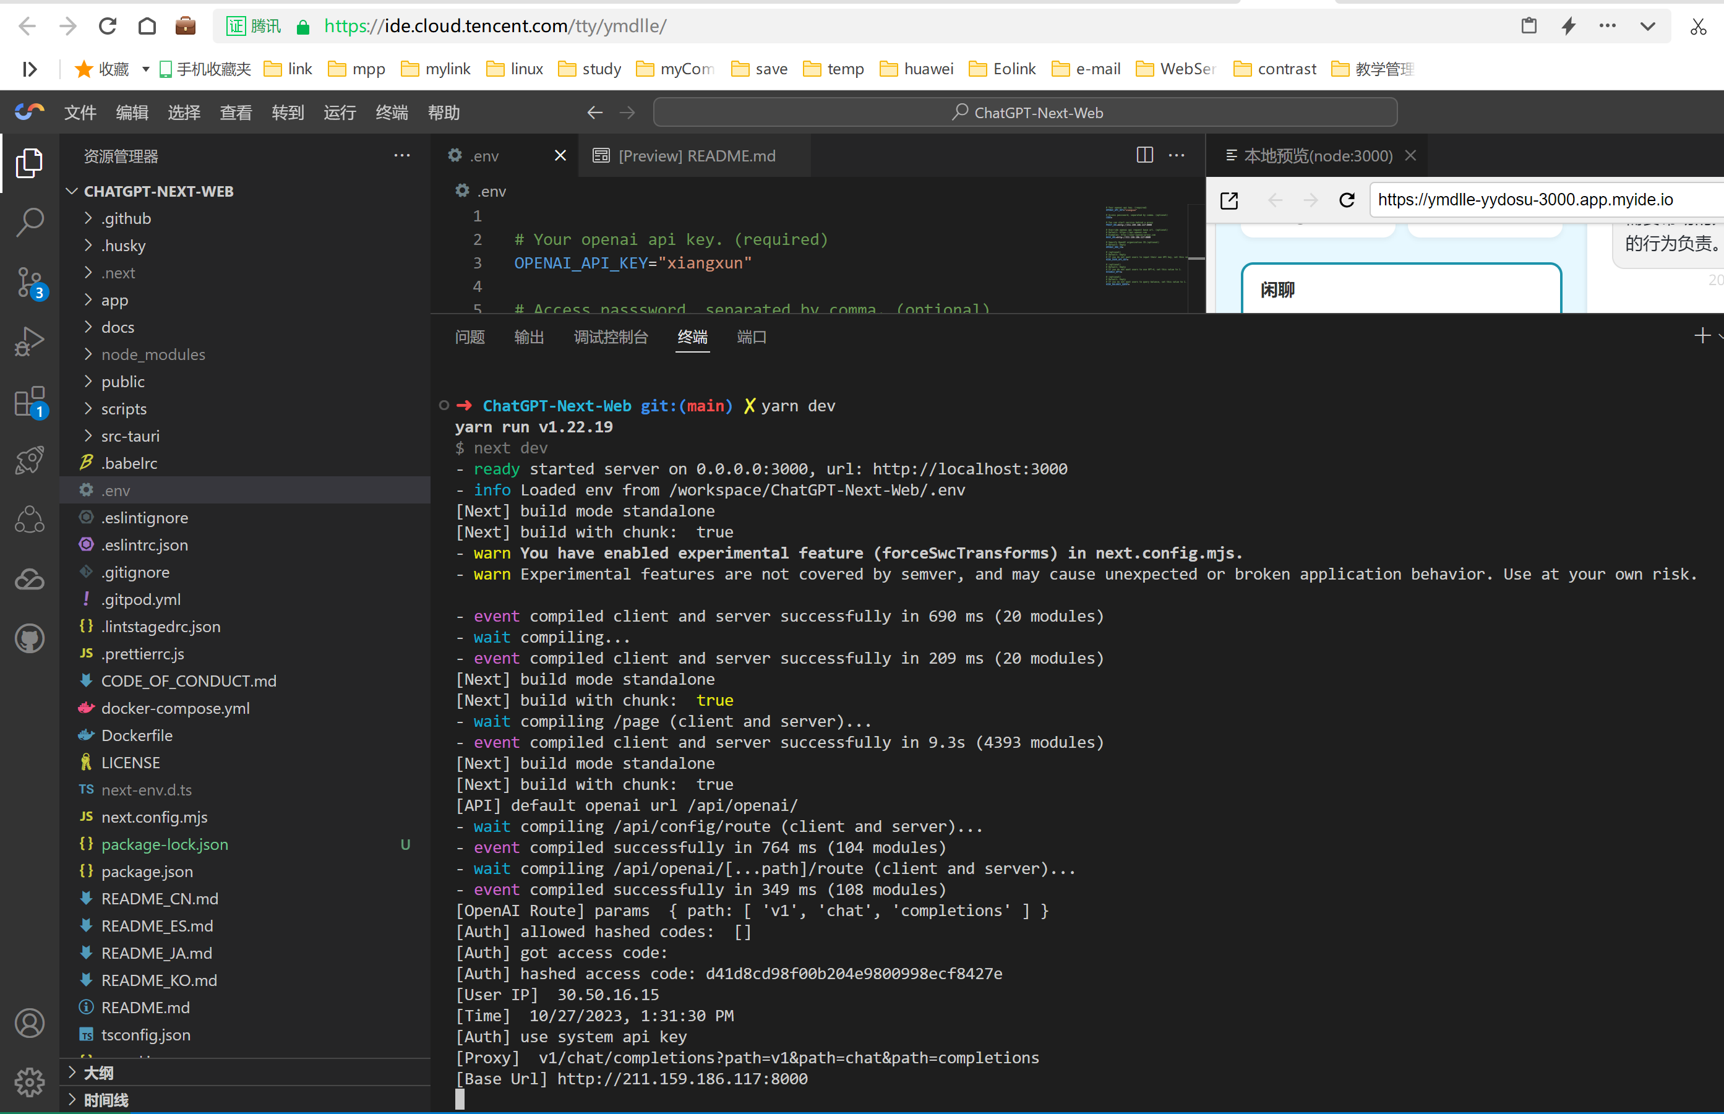Viewport: 1724px width, 1114px height.
Task: Close the .env editor tab
Action: (560, 155)
